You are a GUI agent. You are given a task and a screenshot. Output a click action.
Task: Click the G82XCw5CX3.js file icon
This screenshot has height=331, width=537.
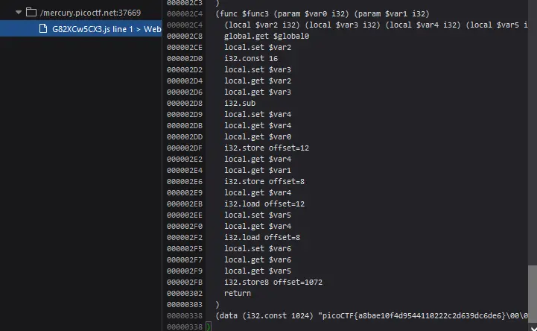point(43,29)
